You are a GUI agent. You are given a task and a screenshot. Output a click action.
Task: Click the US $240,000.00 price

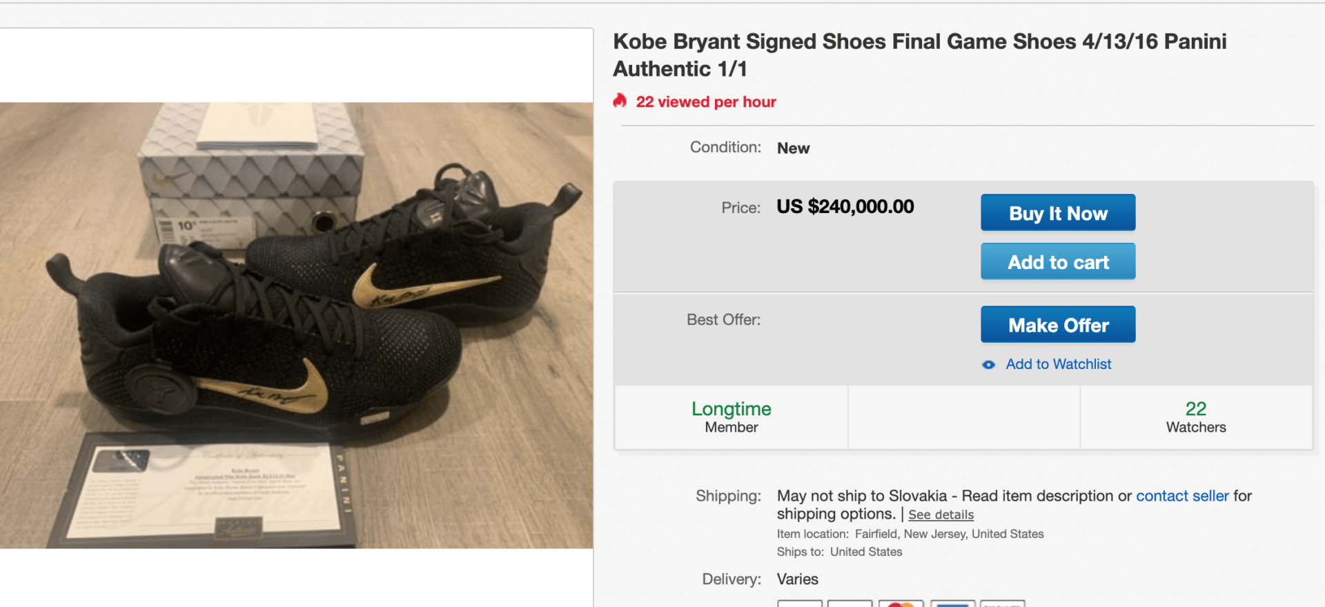[845, 207]
